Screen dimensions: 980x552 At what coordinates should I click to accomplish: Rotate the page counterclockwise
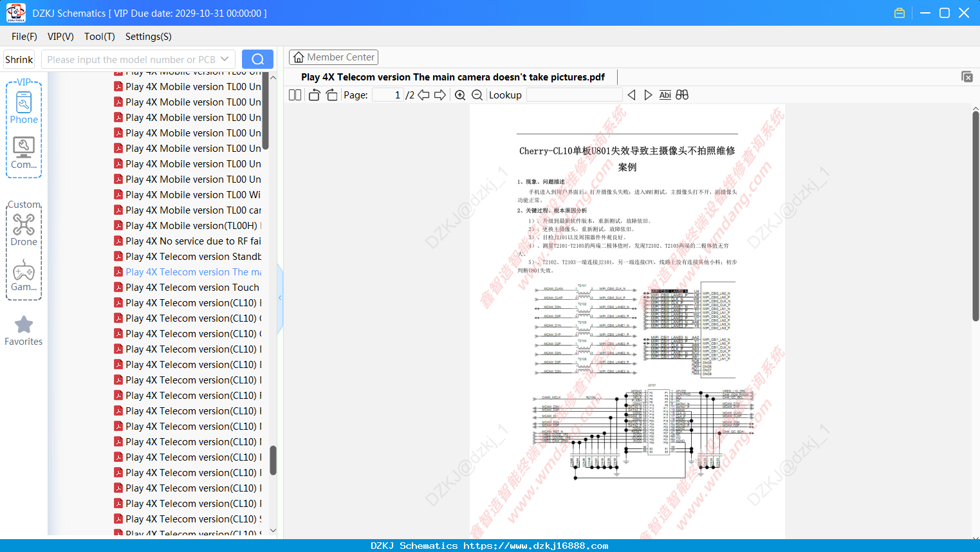click(x=314, y=95)
